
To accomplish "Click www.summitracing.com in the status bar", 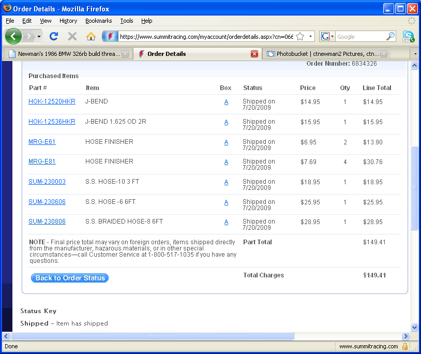I will (368, 346).
